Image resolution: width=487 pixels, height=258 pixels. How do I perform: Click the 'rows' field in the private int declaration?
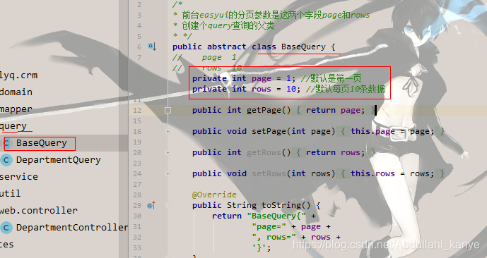262,89
